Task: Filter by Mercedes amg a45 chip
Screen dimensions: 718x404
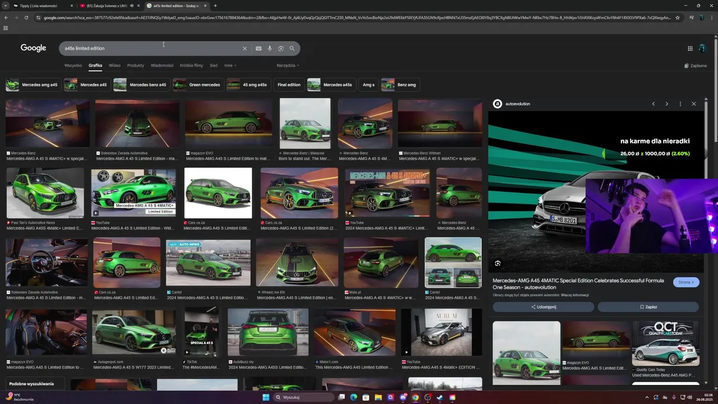Action: [33, 85]
